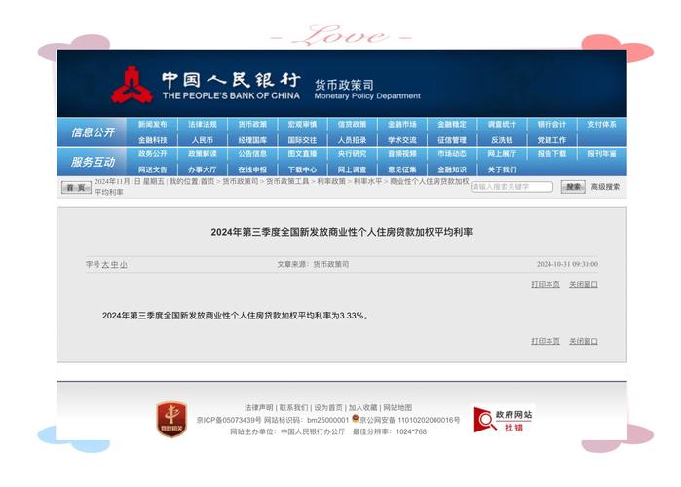Select 宏观审慎 in the navigation bar
Image resolution: width=681 pixels, height=487 pixels.
(302, 124)
